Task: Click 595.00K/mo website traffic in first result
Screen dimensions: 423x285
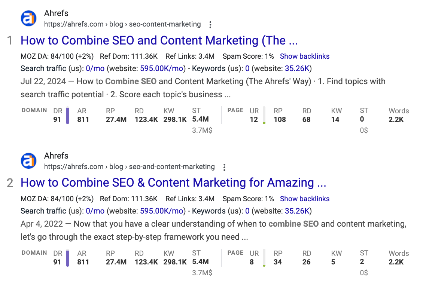Action: pyautogui.click(x=162, y=68)
